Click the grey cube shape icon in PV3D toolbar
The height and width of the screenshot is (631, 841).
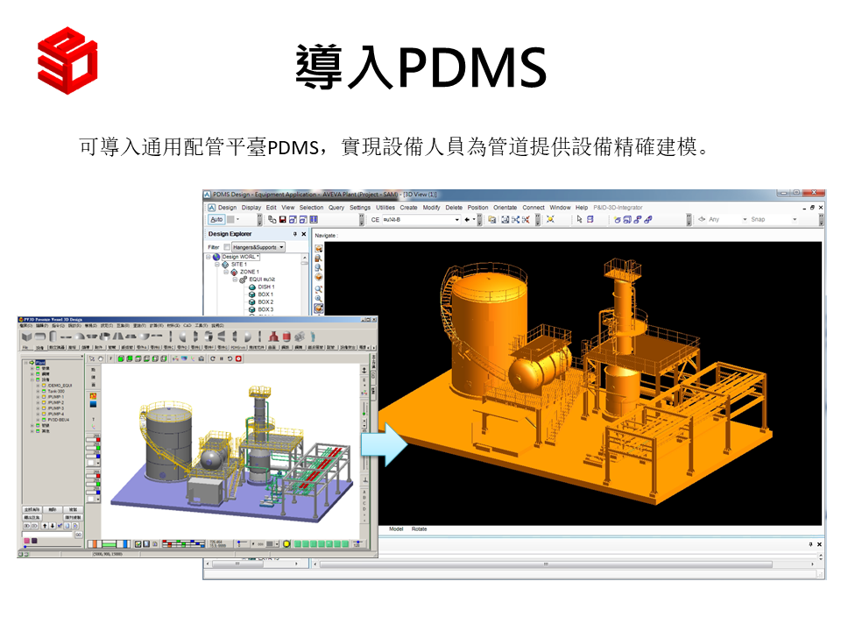point(26,337)
